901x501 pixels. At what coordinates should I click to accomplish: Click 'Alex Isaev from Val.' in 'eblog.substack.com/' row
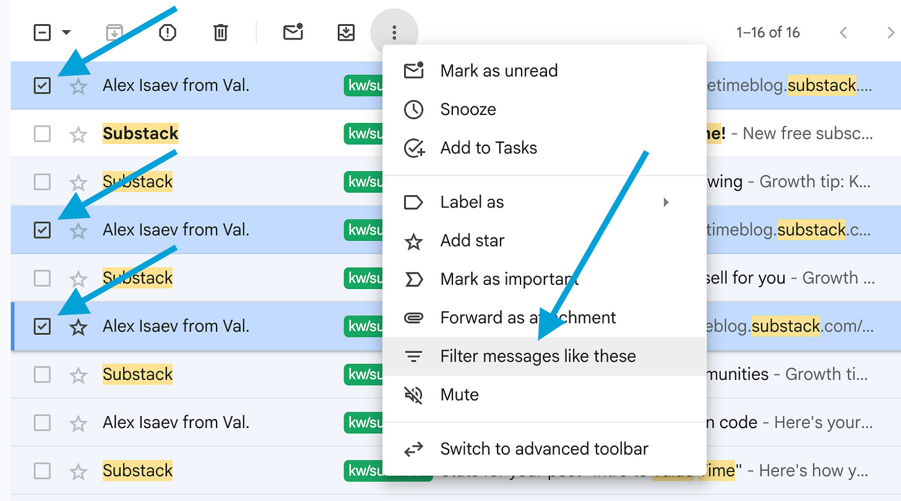[x=176, y=326]
